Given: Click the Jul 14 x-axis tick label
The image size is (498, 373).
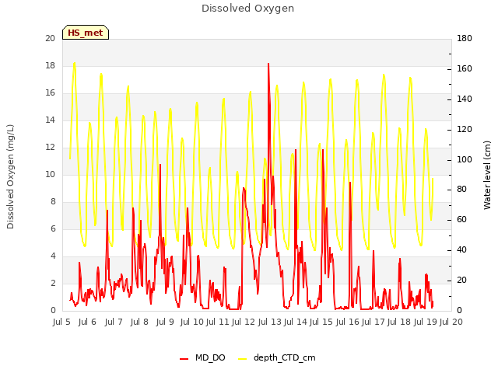Looking at the screenshot, I should tap(296, 322).
